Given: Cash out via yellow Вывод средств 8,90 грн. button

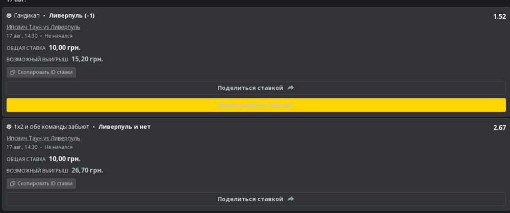Looking at the screenshot, I should pos(256,105).
